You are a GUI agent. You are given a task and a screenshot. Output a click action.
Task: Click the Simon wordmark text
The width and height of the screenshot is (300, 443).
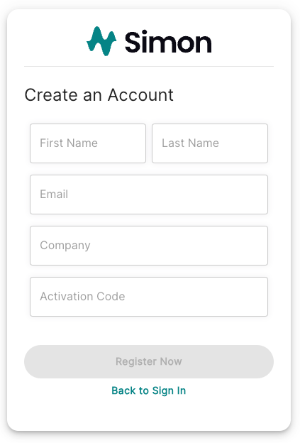click(168, 42)
